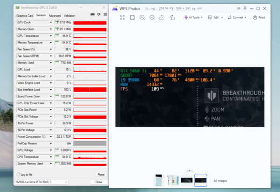280x192 pixels.
Task: Click the GPU-Z title bar app icon
Action: click(x=18, y=7)
